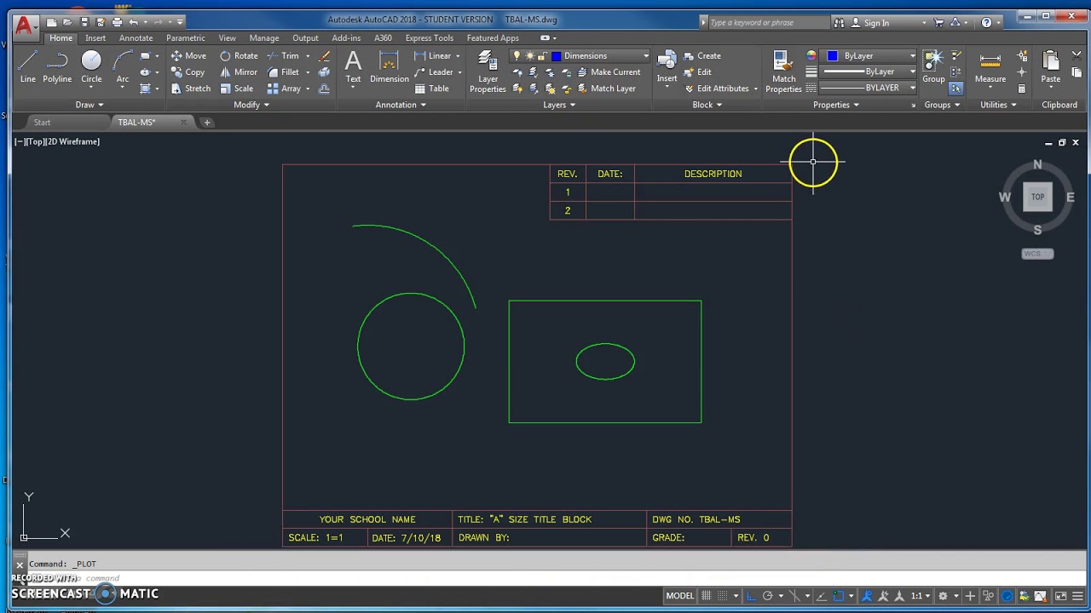The width and height of the screenshot is (1091, 613).
Task: Switch to the Start drawing tab
Action: pyautogui.click(x=42, y=123)
